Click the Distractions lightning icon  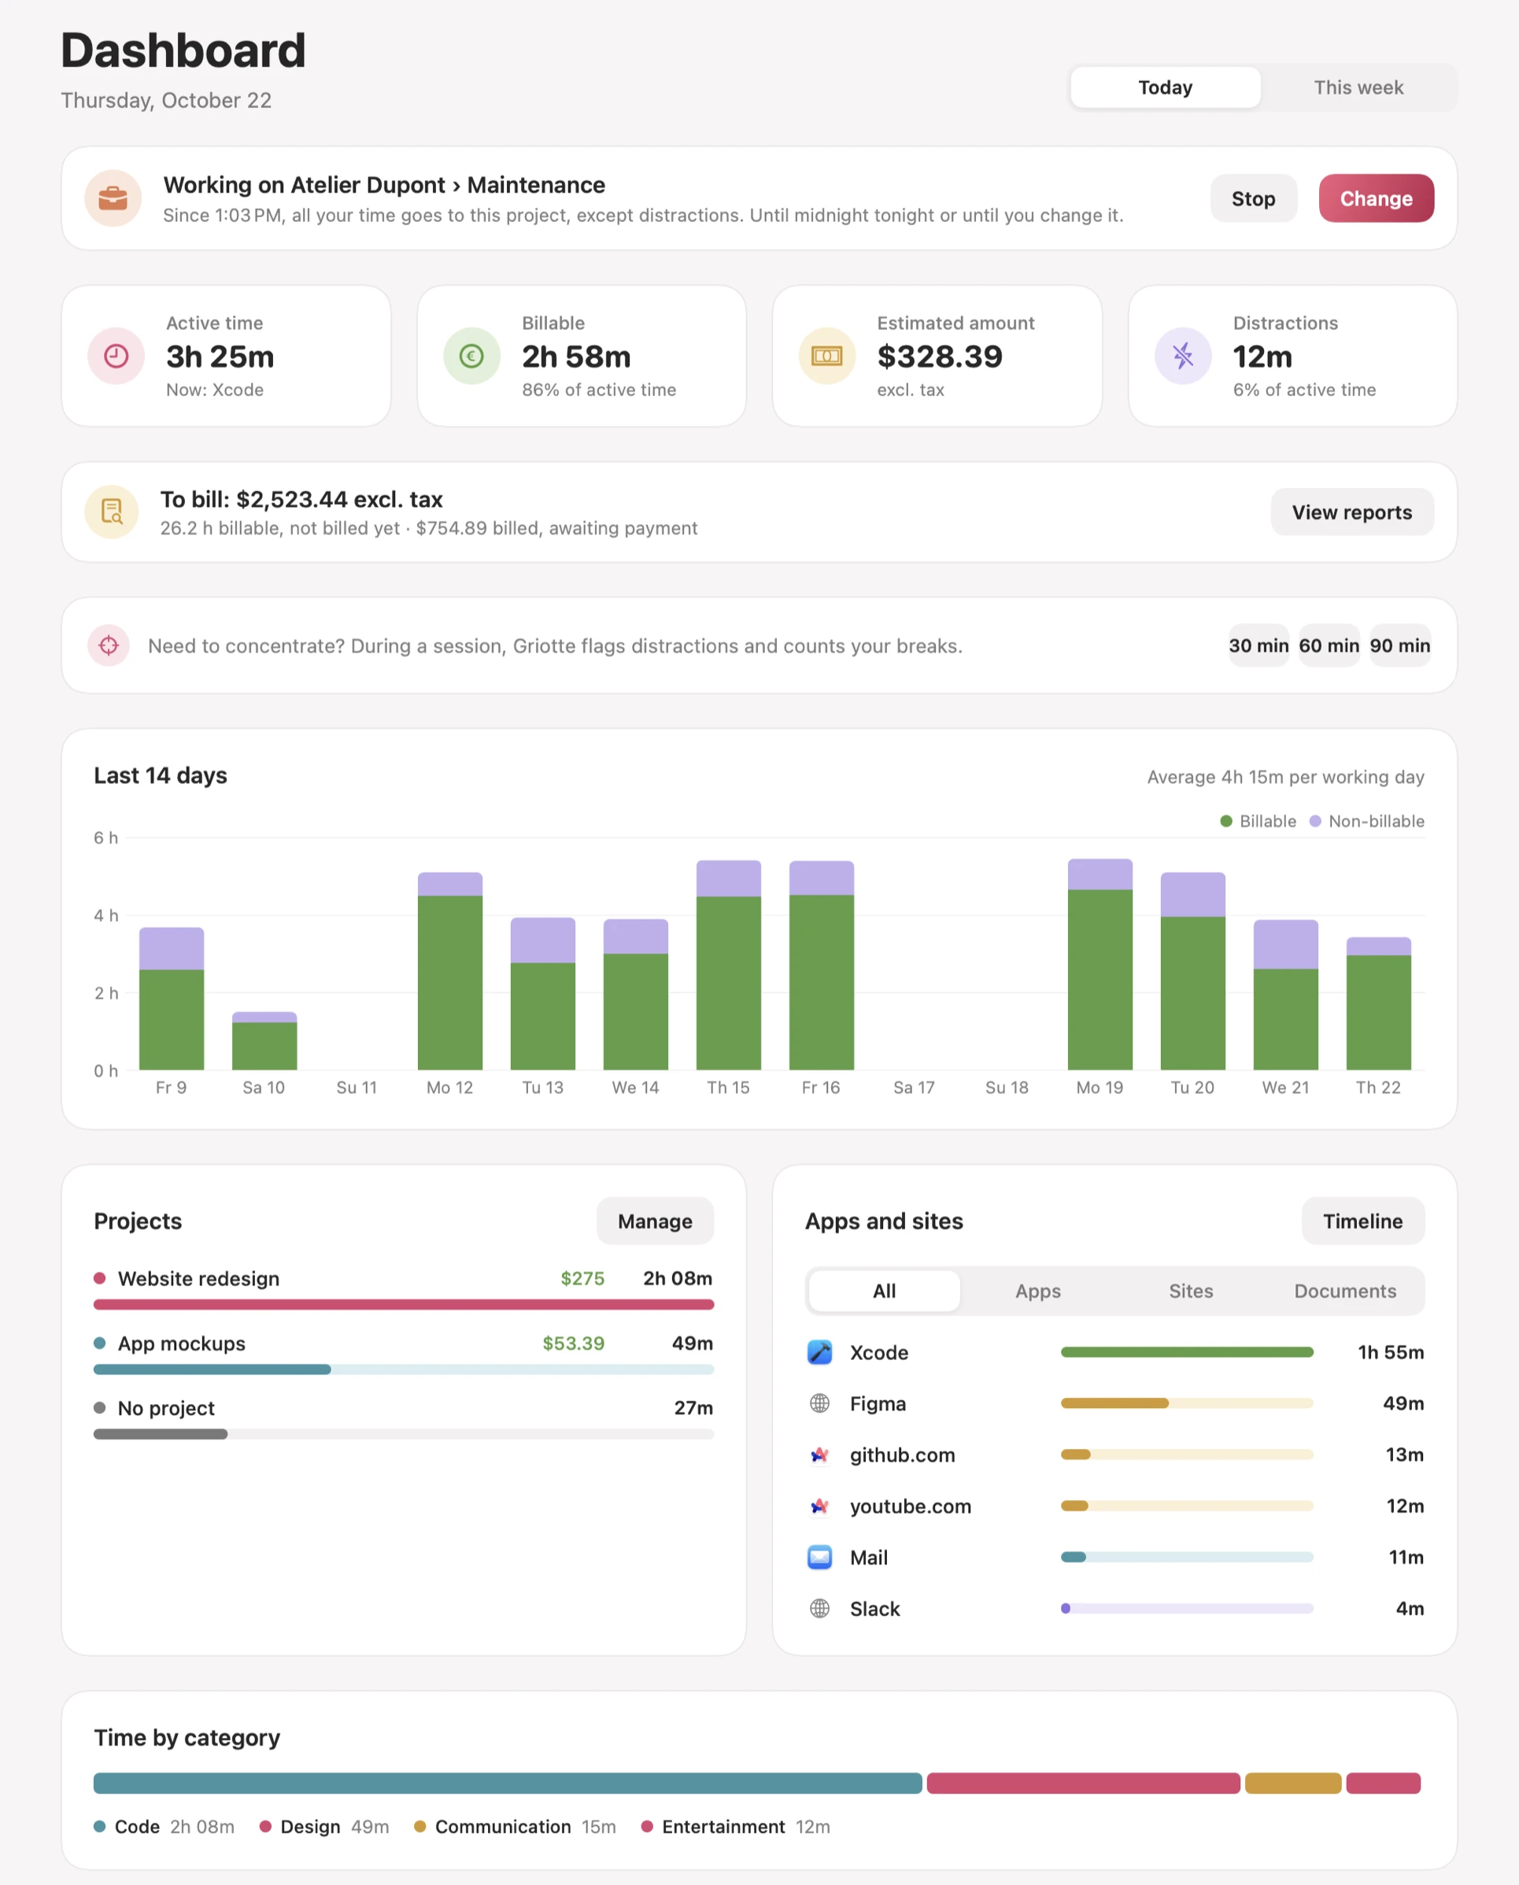point(1183,357)
